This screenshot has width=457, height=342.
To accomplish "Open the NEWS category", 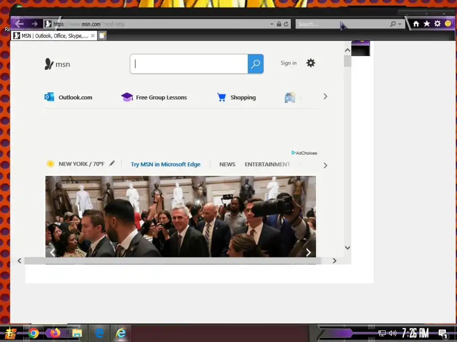I will [227, 164].
